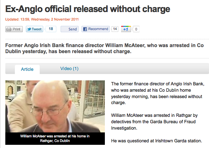Open the Video (1) tab
Screen dimensions: 209x148
(69, 69)
